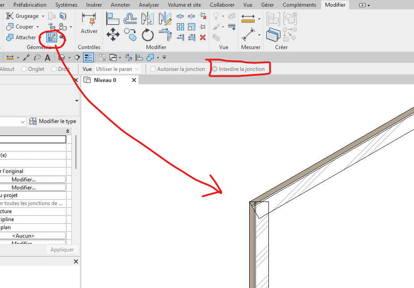Click Tag by Category in quick toolbar
Viewport: 414px width, 288px height.
pyautogui.click(x=37, y=58)
